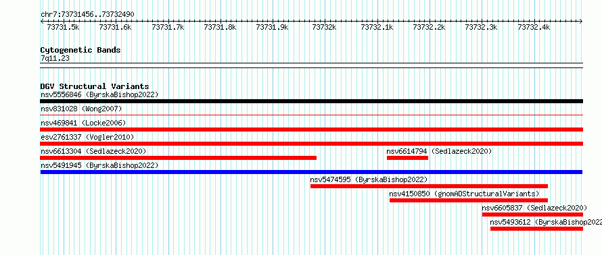Select the red nsv5493612 variant bar
Image resolution: width=602 pixels, height=255 pixels.
click(x=537, y=229)
